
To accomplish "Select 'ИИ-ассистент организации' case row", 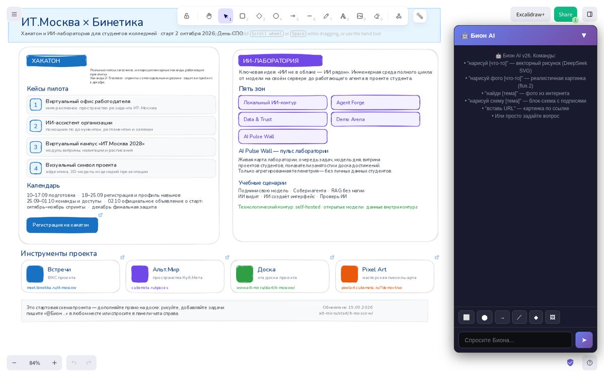I will (x=121, y=126).
